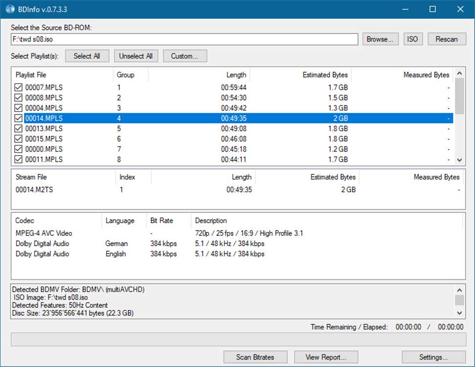Click Stream File column header
Screen dimensions: 475x367
click(64, 177)
